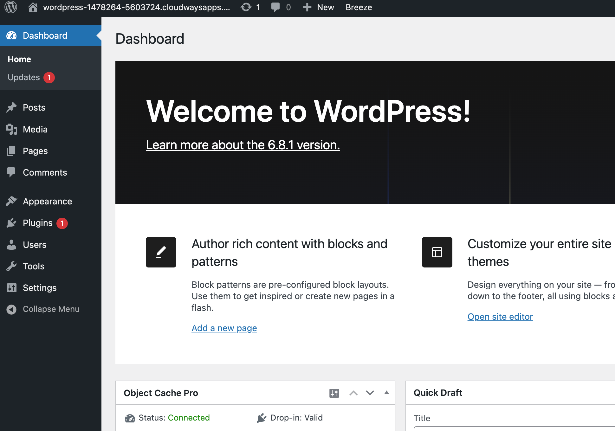
Task: Open Object Cache Pro settings icon
Action: point(334,393)
